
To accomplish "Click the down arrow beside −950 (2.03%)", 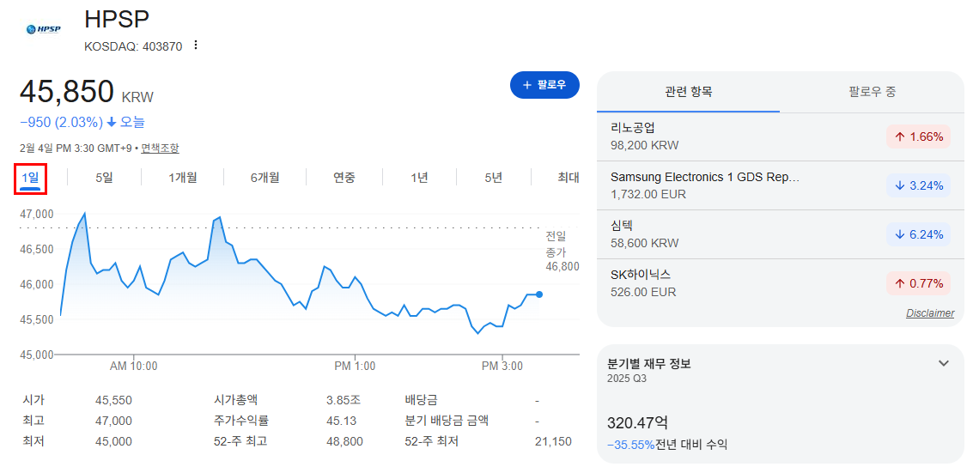I will click(112, 123).
